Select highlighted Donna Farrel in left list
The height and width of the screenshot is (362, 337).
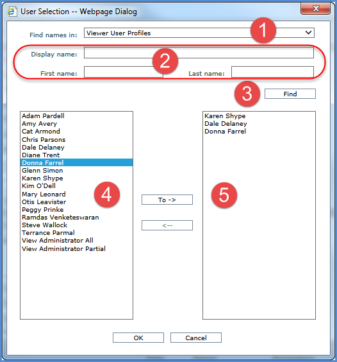(x=76, y=162)
